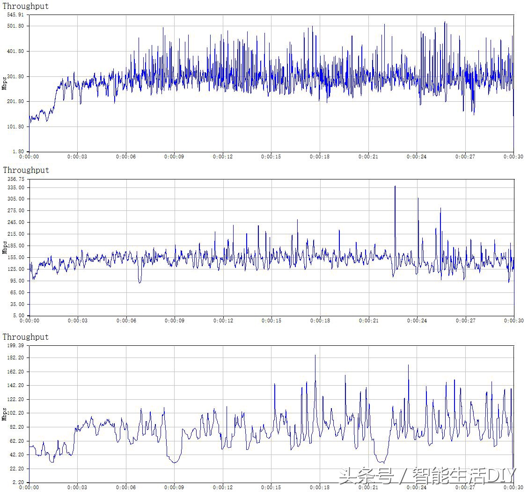
Task: Click the 301.80 y-axis value
Action: point(16,76)
